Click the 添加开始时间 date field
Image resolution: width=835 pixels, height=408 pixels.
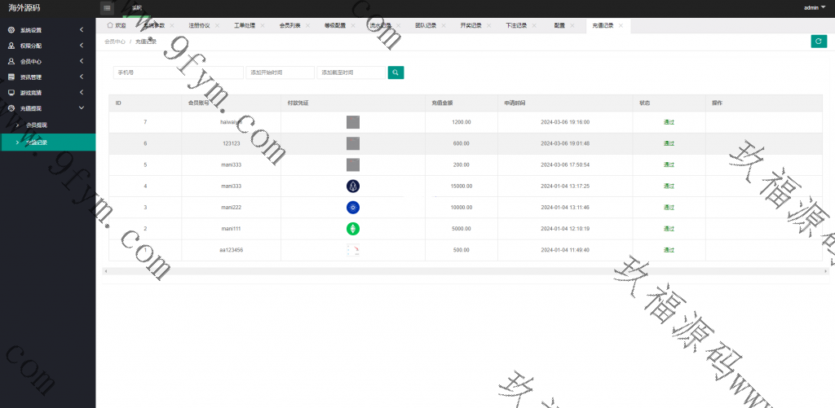tap(280, 72)
